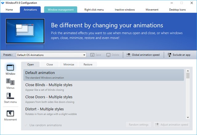The width and height of the screenshot is (197, 135).
Task: Click the animation list scroll down arrow
Action: [188, 117]
